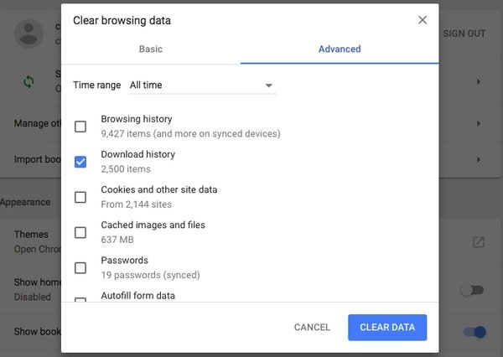Screen dimensions: 503x357
Task: Uncheck the Download history checkbox
Action: (x=80, y=162)
